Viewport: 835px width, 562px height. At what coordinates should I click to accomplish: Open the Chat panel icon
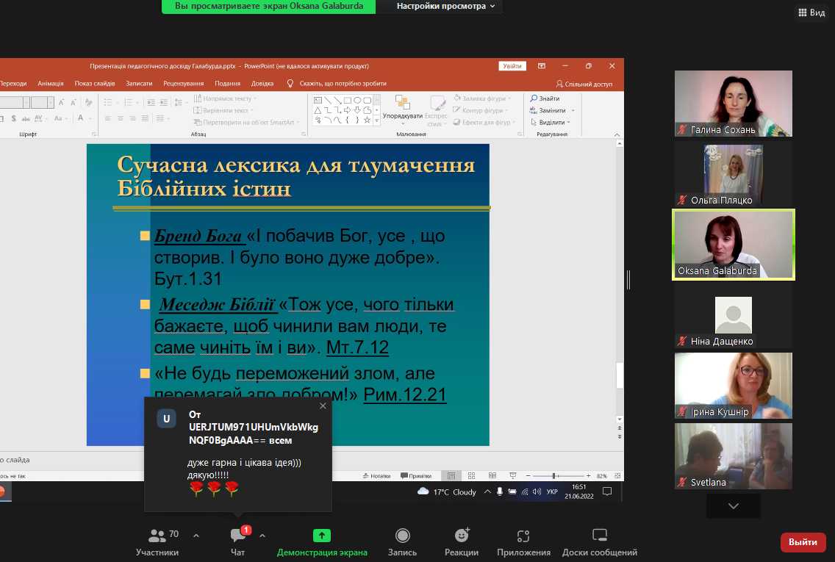(x=237, y=536)
